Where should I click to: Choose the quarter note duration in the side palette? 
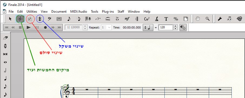(x=5, y=78)
